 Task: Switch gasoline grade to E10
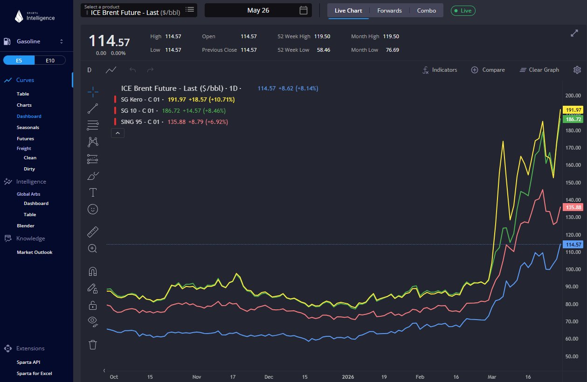tap(50, 60)
